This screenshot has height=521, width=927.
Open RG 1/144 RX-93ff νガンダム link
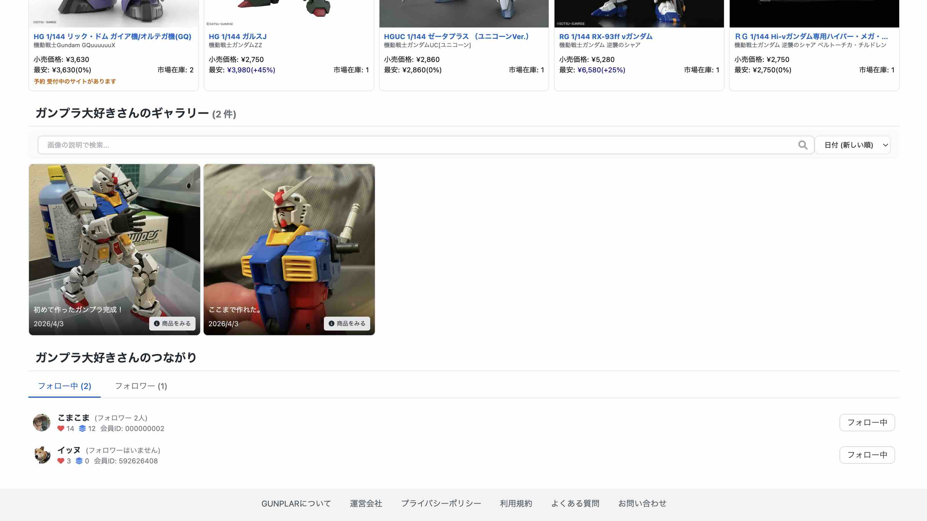click(x=606, y=36)
